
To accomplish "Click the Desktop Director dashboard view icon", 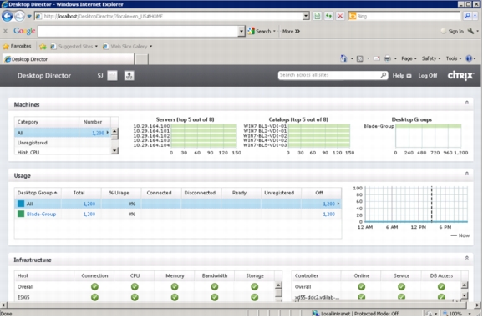I will (112, 76).
